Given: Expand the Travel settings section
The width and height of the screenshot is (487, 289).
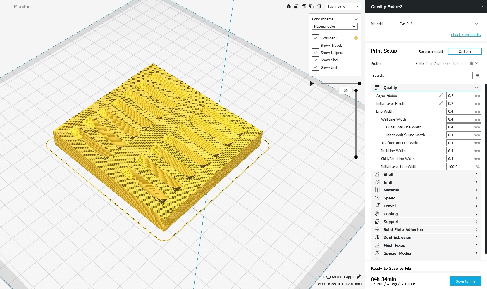Looking at the screenshot, I should click(476, 206).
